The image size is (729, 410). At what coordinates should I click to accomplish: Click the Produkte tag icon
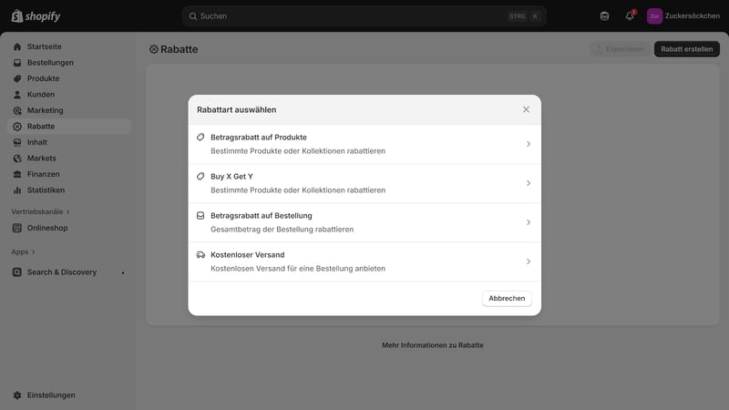click(17, 78)
